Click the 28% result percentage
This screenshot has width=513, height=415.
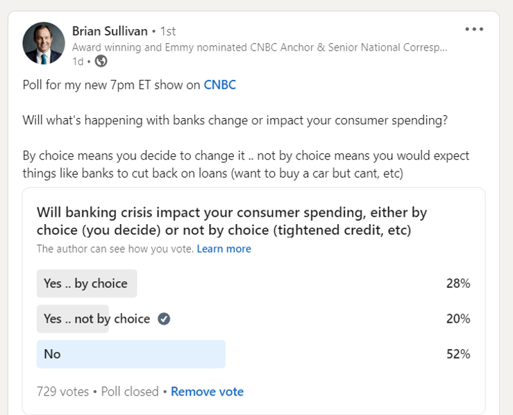[458, 283]
